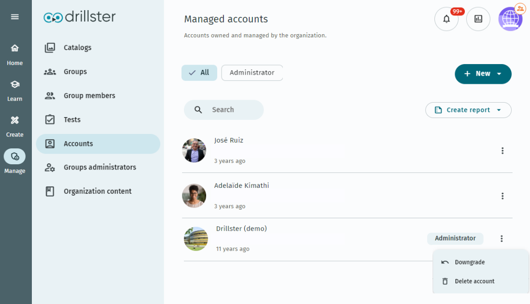
Task: Click the search magnifier icon
Action: (198, 110)
